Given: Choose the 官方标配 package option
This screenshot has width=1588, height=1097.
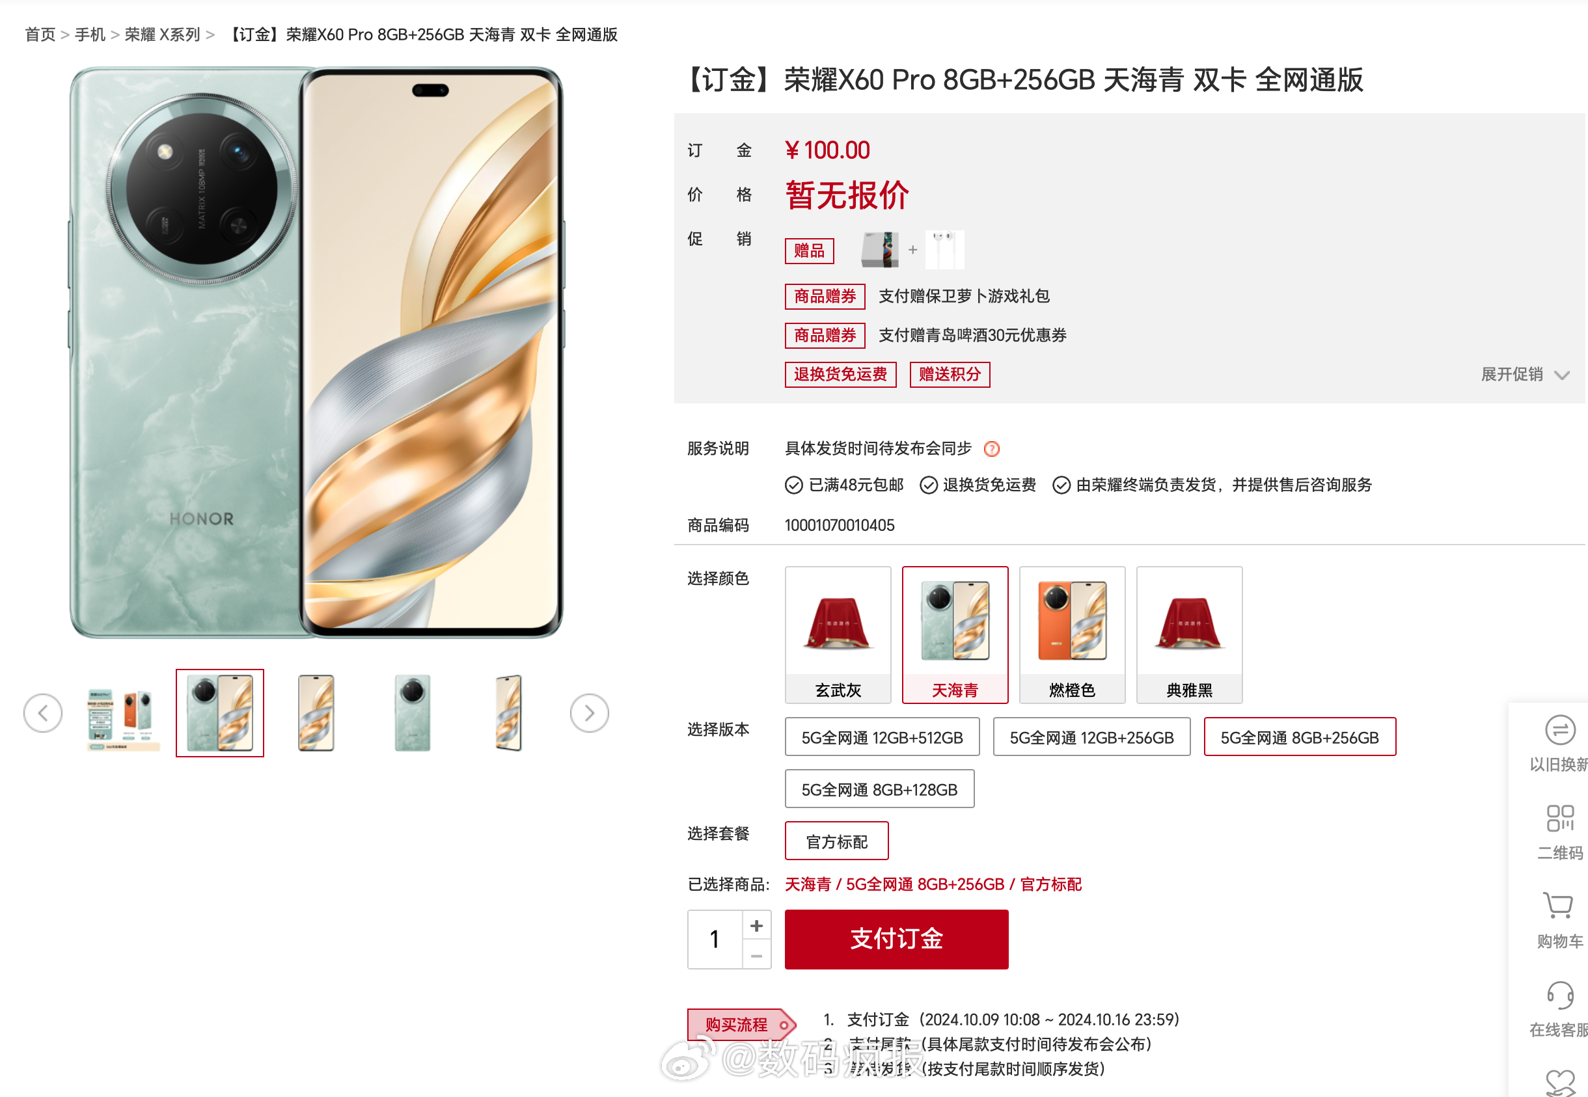Looking at the screenshot, I should pyautogui.click(x=836, y=841).
